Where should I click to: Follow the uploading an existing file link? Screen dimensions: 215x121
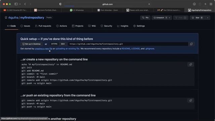point(67,49)
